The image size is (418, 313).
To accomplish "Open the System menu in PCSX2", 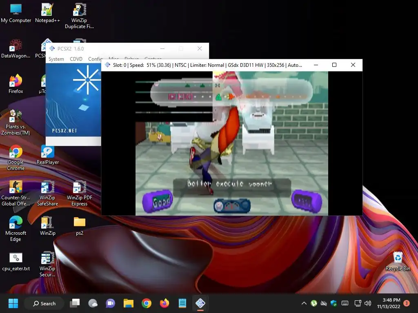I will tap(56, 59).
